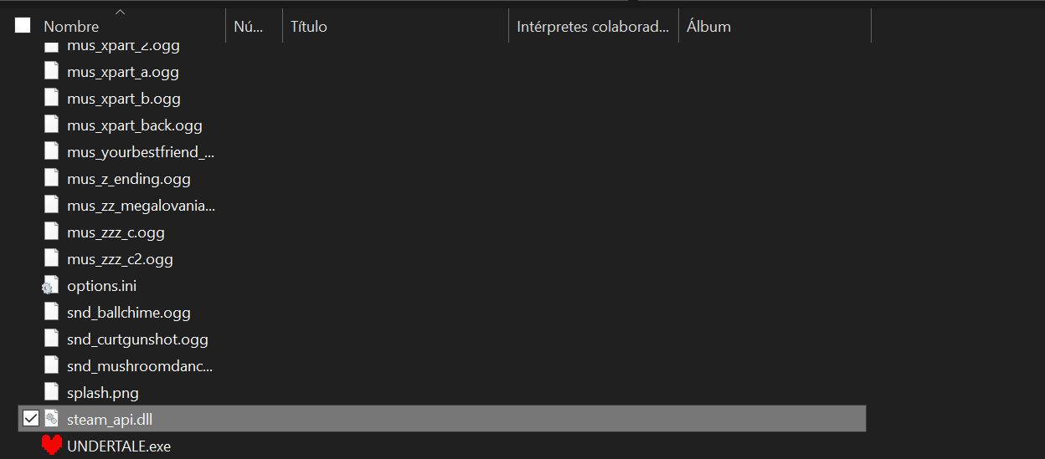
Task: Click the red heart UNDERTALE.exe icon
Action: coord(52,446)
